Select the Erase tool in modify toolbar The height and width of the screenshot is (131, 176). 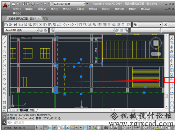click(172, 38)
